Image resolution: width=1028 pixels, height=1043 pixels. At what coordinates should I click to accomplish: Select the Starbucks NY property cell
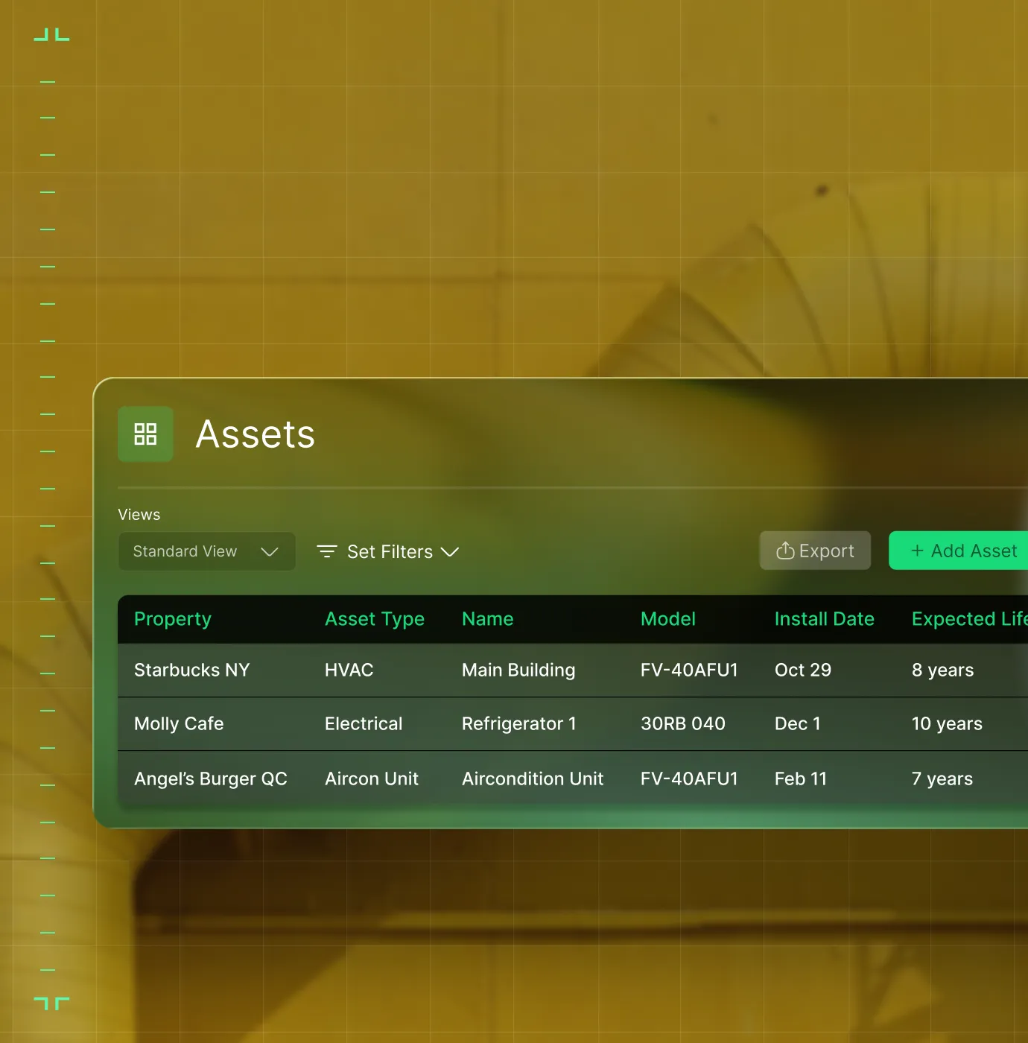tap(192, 670)
